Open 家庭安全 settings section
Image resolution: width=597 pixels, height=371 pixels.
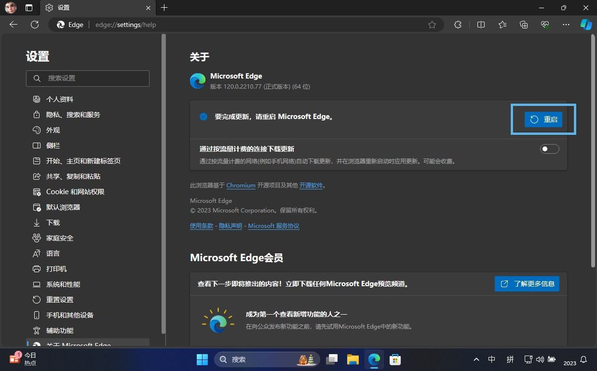(x=88, y=238)
